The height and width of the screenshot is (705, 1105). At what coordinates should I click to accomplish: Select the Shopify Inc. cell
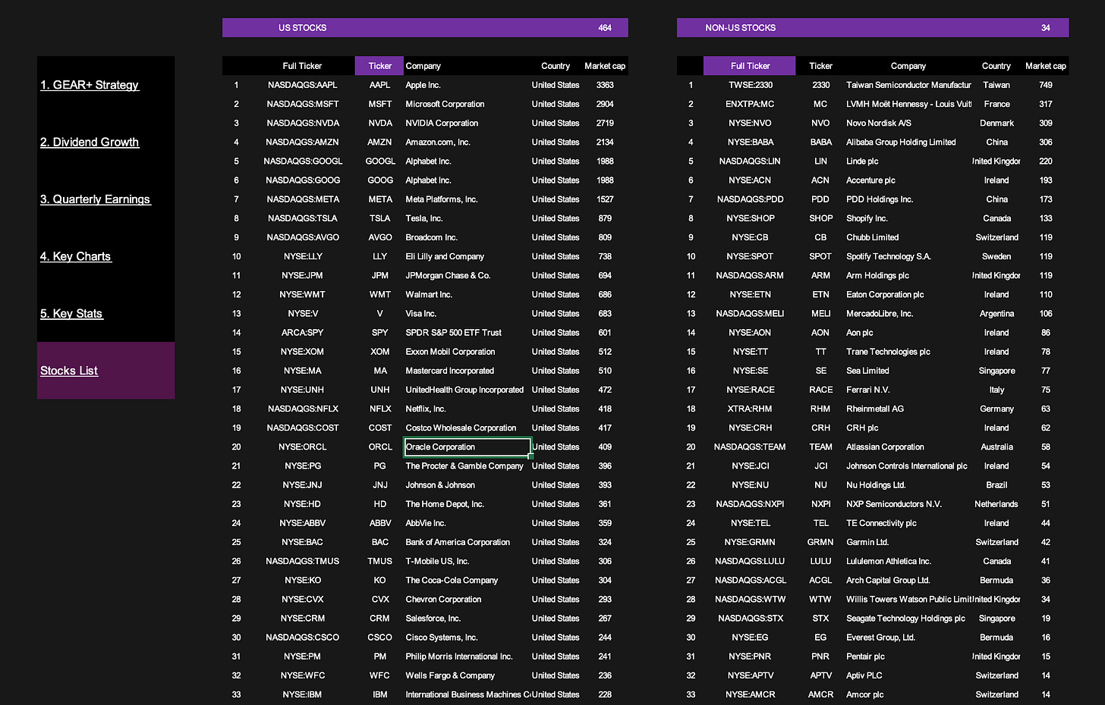click(867, 218)
